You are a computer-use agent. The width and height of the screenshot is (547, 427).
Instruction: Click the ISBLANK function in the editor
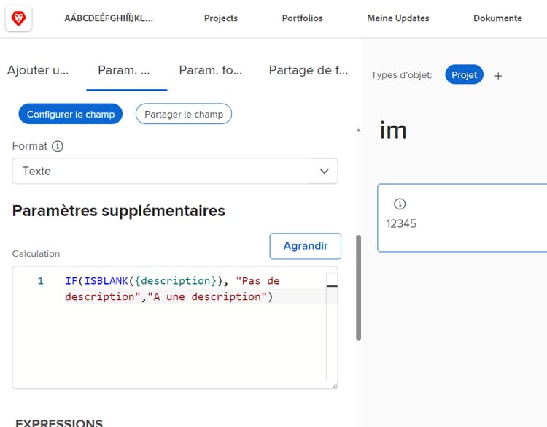(106, 281)
